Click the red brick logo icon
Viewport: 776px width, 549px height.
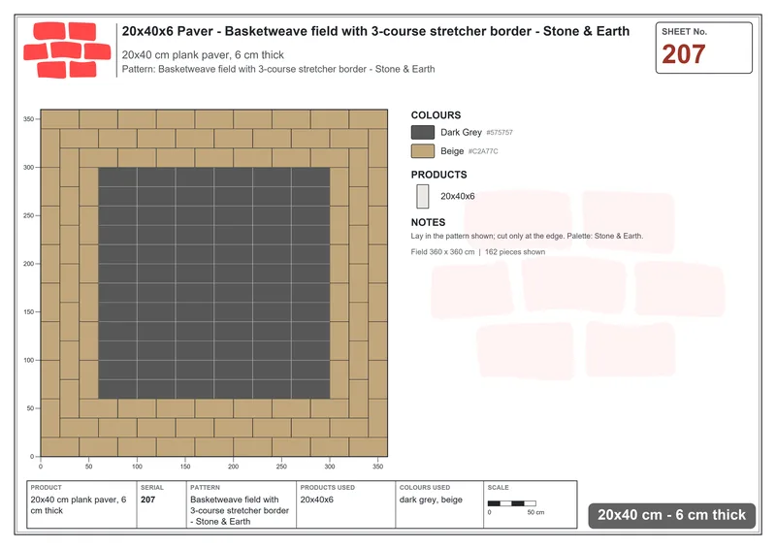pyautogui.click(x=67, y=50)
